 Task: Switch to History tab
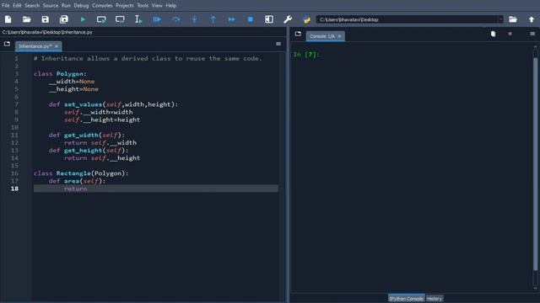pyautogui.click(x=435, y=299)
